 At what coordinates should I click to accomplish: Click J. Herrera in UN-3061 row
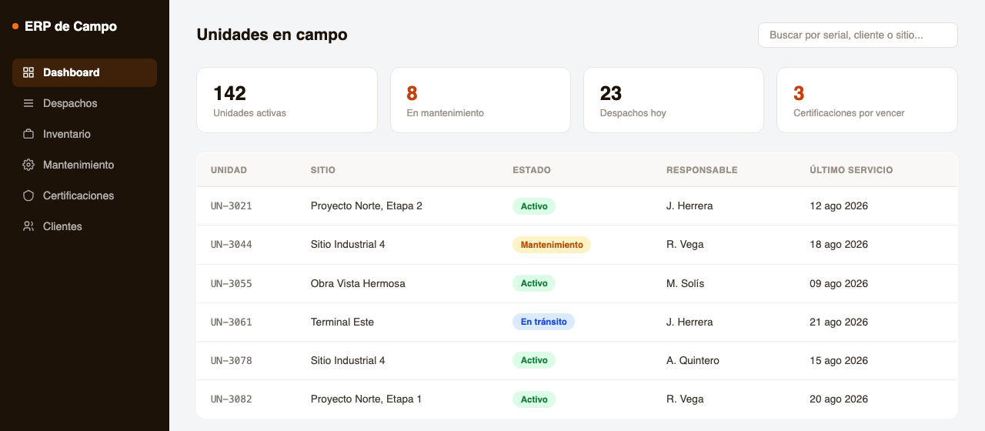[689, 322]
